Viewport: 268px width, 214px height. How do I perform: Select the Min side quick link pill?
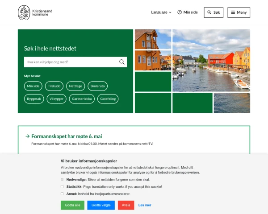click(33, 86)
